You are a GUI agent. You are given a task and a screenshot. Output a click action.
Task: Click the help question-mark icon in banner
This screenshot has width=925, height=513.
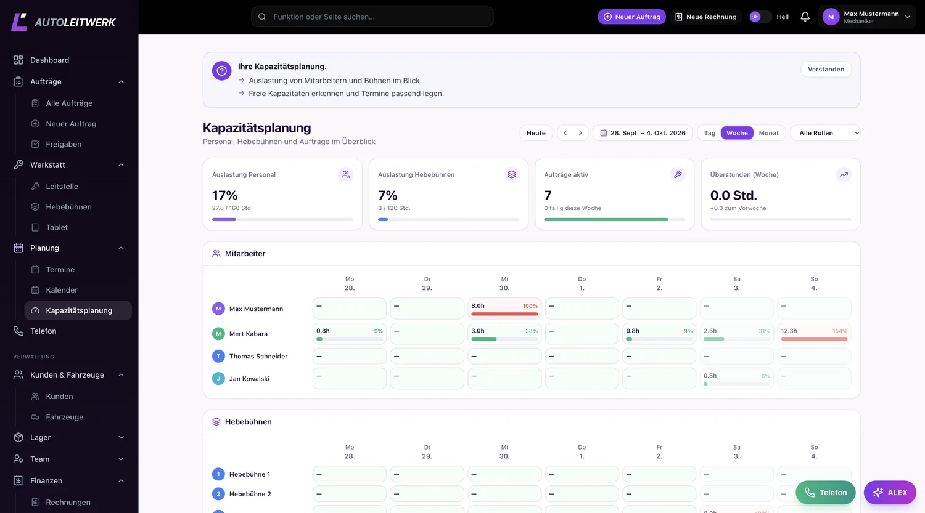(222, 71)
